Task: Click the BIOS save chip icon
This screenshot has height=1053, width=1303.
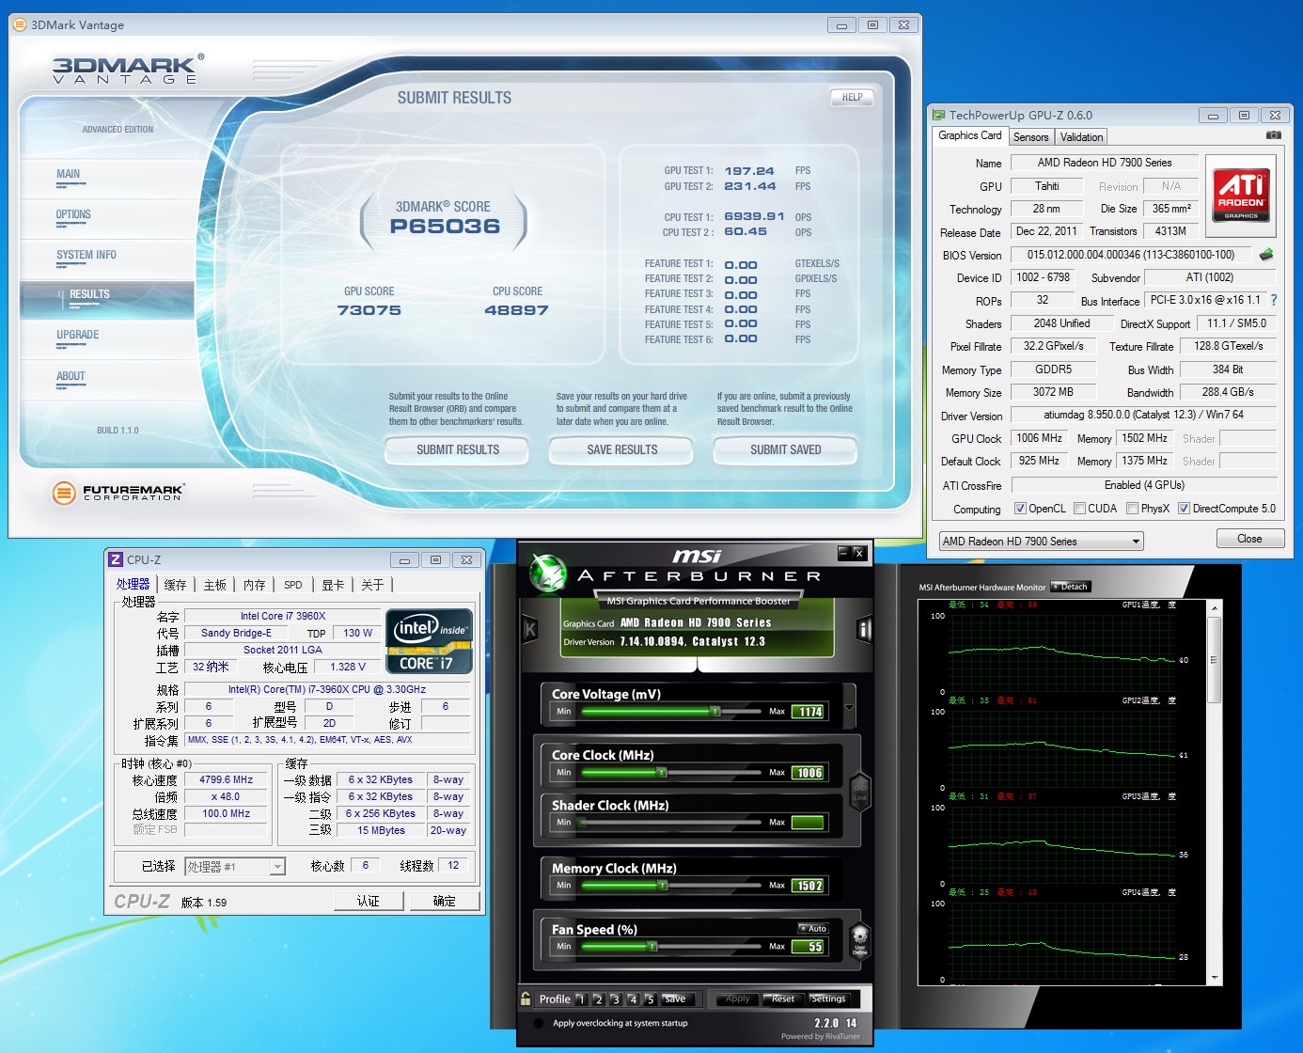Action: [x=1266, y=255]
